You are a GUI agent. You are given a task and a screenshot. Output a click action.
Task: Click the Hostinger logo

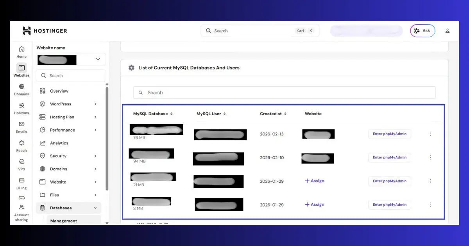click(45, 31)
